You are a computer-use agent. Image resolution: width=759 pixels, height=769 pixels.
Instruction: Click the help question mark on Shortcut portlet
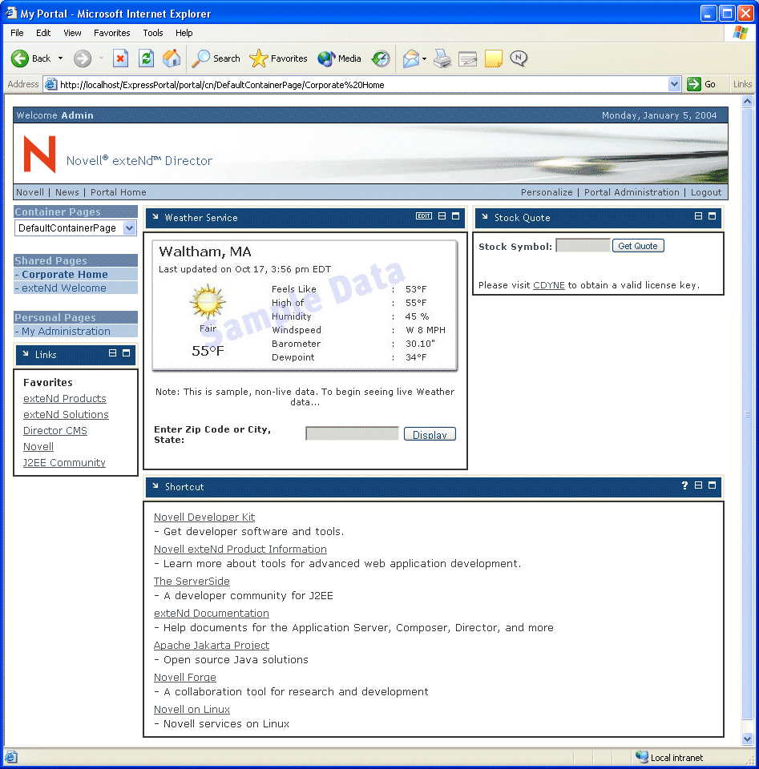tap(684, 485)
